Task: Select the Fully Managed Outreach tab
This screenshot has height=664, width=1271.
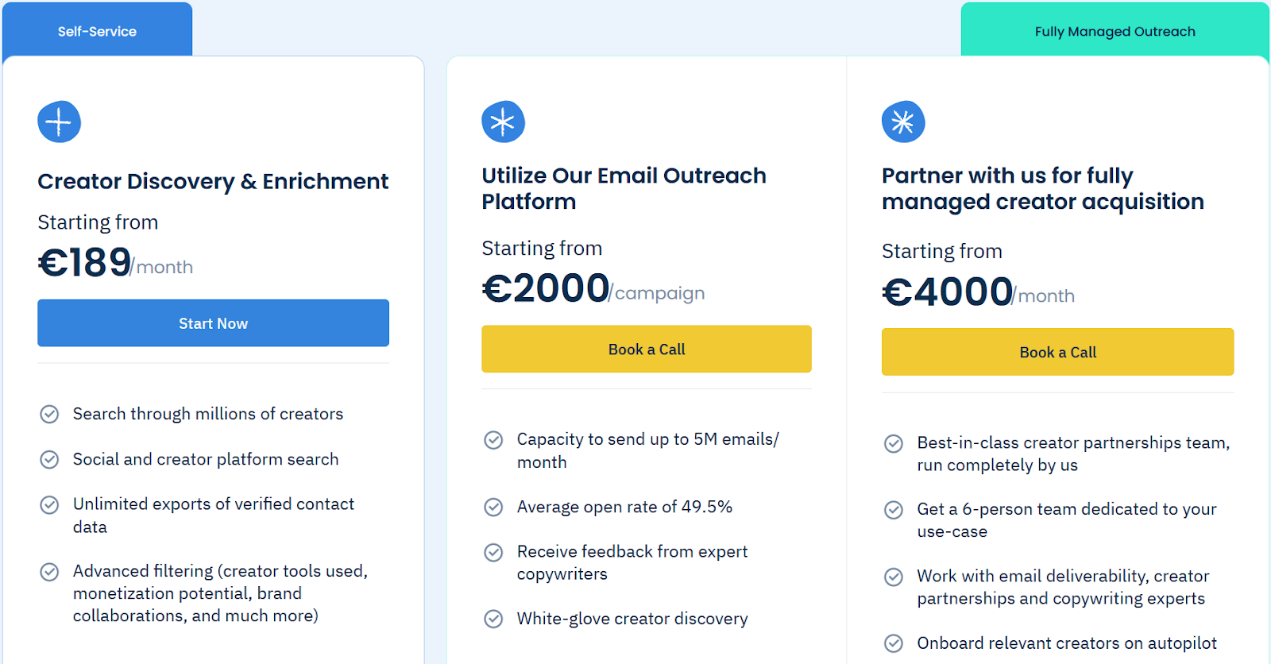Action: point(1115,30)
